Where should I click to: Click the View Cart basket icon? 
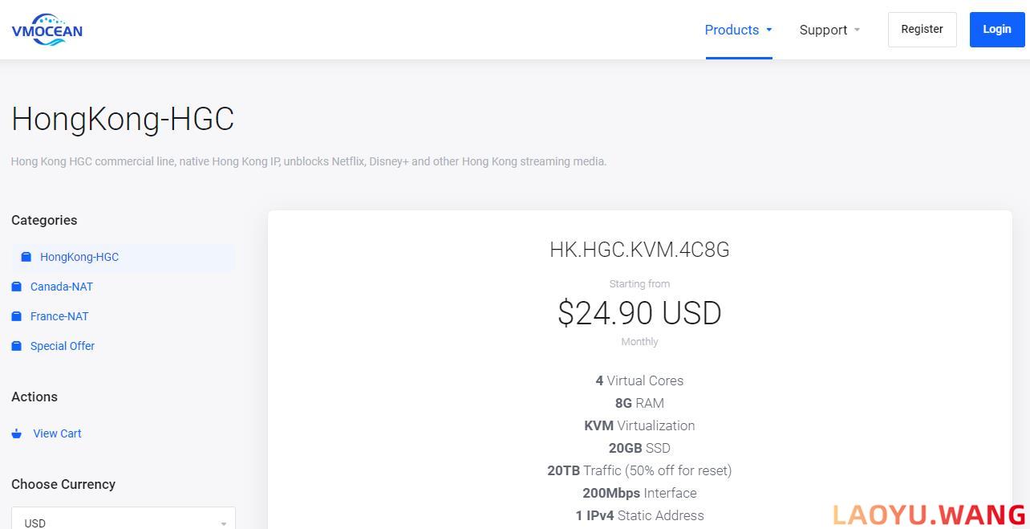17,433
